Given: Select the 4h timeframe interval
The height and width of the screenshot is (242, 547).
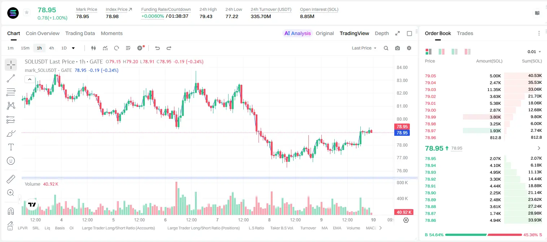Looking at the screenshot, I should pyautogui.click(x=51, y=48).
